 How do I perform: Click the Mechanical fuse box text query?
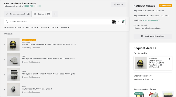143,79
